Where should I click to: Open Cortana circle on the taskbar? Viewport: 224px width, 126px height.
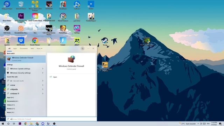tap(8, 124)
